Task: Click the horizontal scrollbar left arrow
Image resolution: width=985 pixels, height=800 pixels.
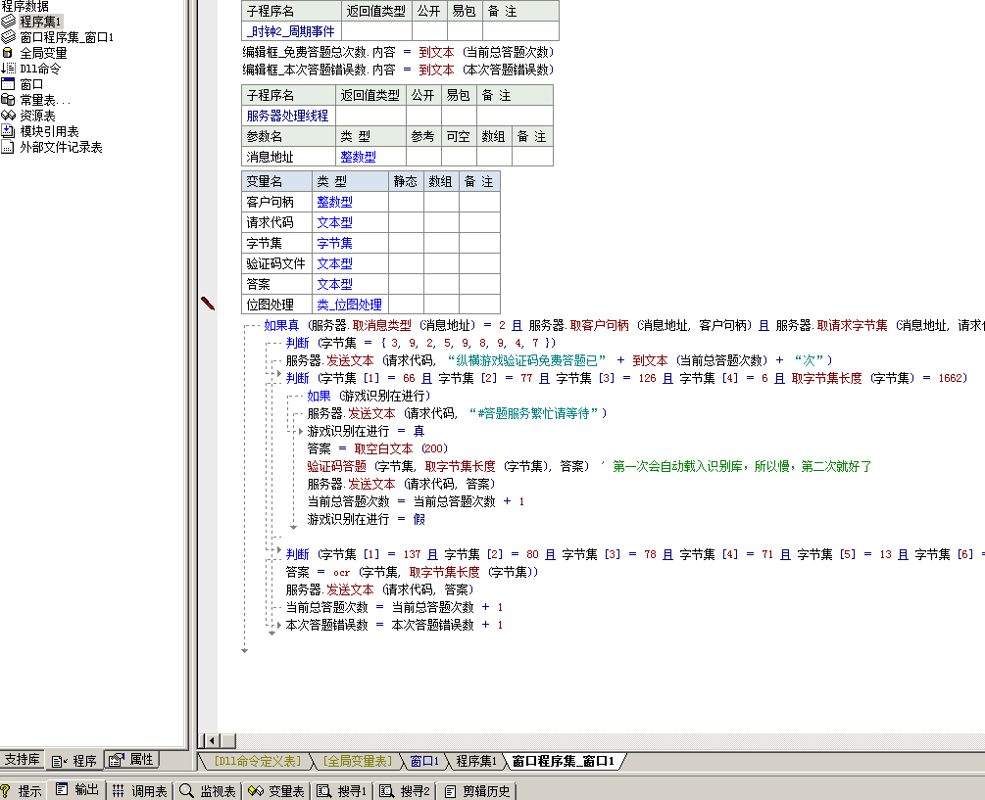Action: pyautogui.click(x=213, y=740)
